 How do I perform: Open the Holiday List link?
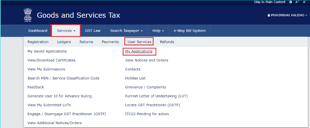135,78
